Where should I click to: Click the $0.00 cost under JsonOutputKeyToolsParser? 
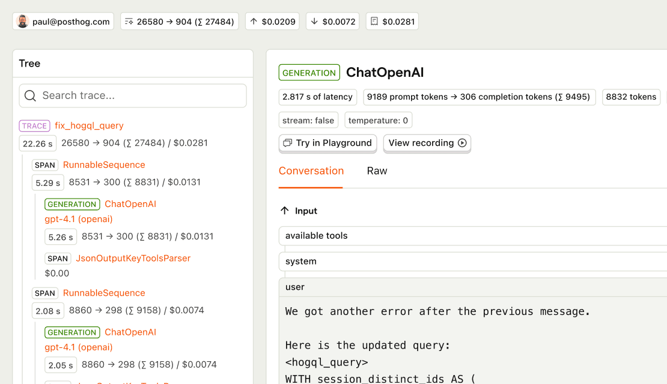click(57, 273)
